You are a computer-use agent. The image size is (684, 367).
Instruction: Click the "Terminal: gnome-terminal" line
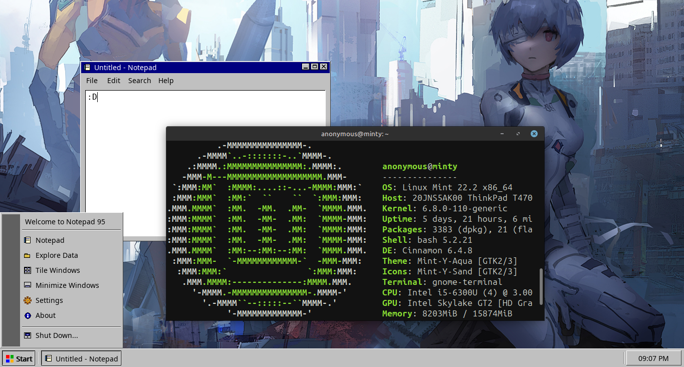442,282
